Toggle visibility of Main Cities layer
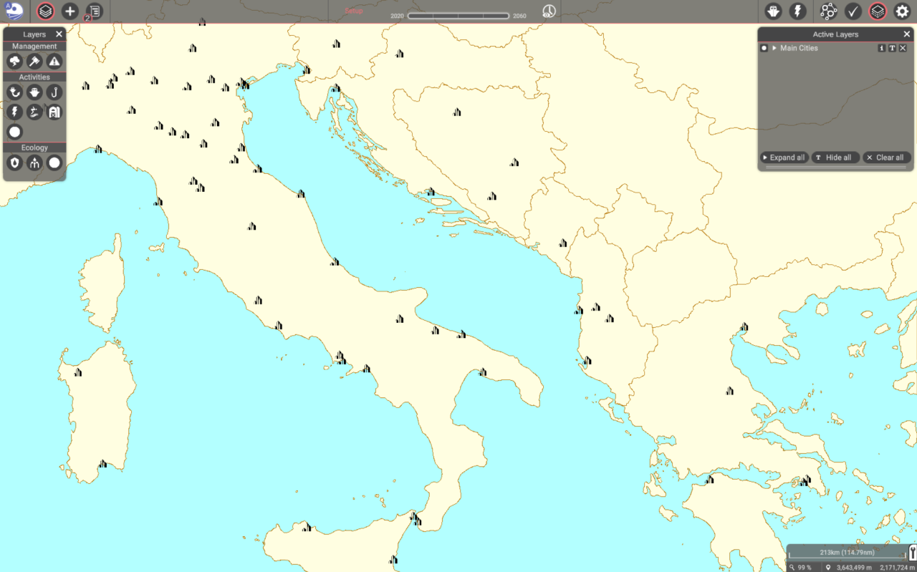This screenshot has width=917, height=572. coord(764,48)
